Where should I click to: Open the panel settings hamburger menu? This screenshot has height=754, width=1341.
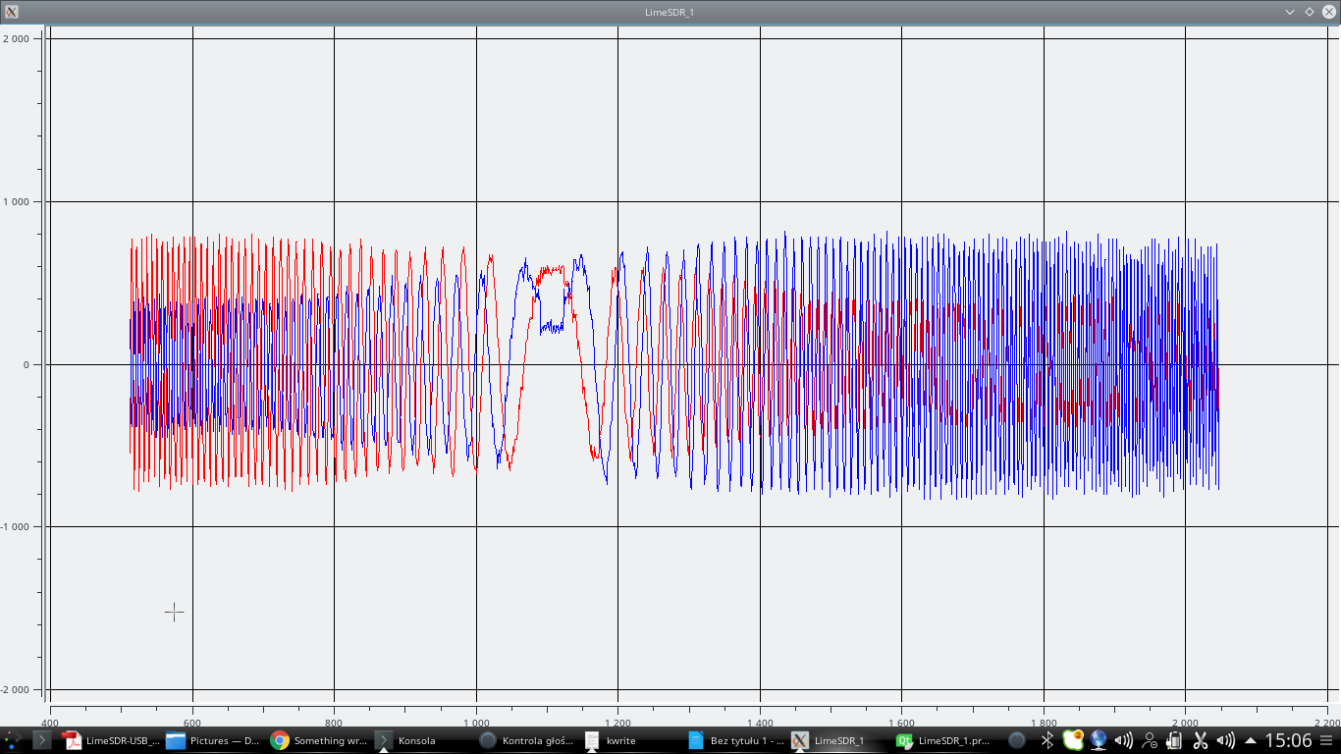[1327, 740]
